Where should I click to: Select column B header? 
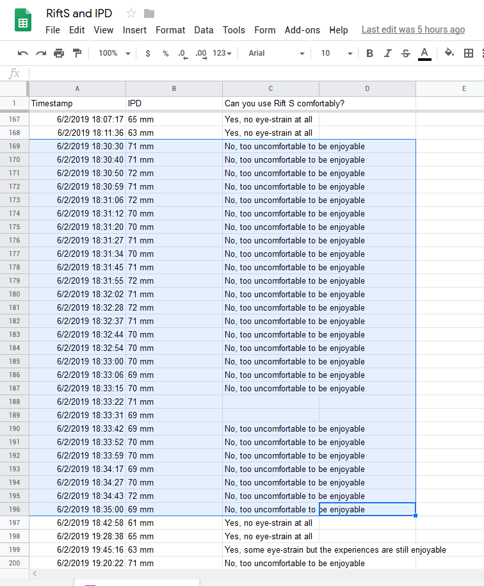click(x=174, y=88)
